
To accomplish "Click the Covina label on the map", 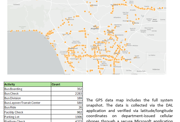I will 163,20.
